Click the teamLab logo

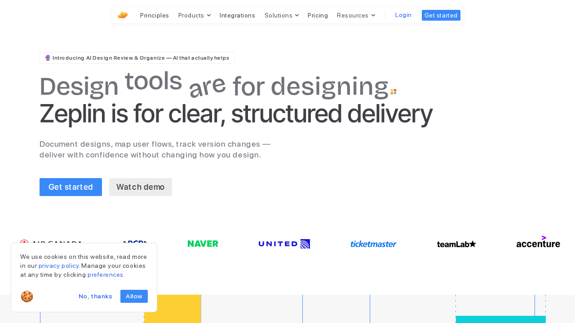pos(456,244)
